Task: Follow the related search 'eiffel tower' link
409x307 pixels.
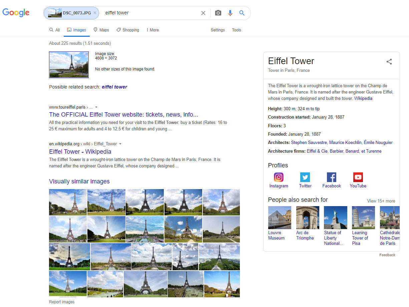Action: click(114, 87)
